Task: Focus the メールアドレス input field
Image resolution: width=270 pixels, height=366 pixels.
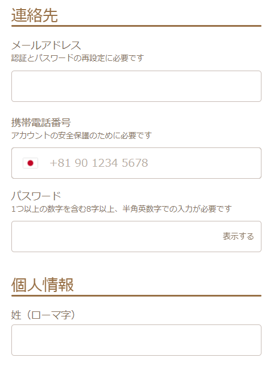Action: point(136,86)
